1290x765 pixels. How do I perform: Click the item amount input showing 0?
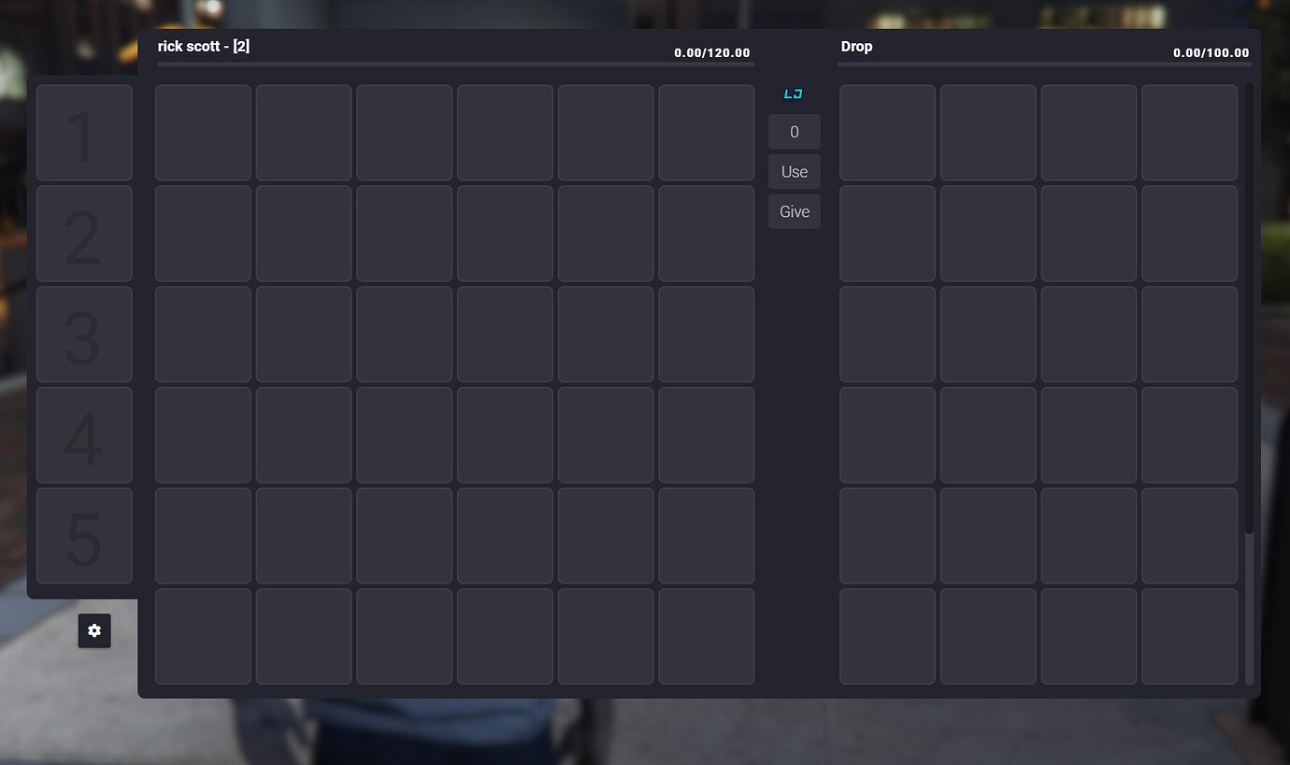(x=794, y=131)
